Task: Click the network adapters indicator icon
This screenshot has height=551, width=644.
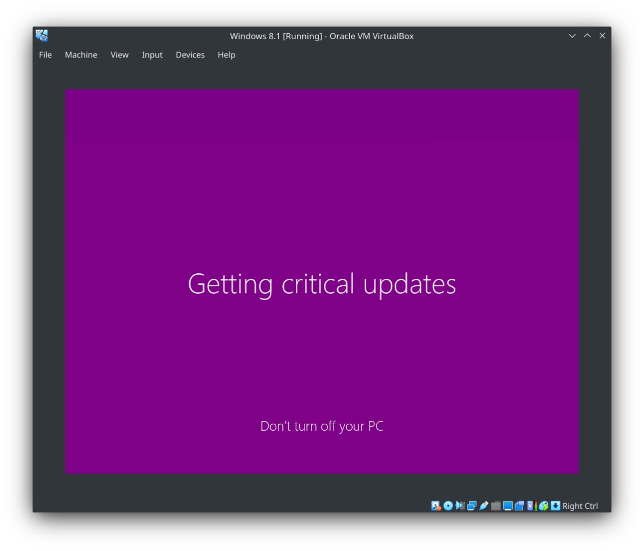Action: tap(472, 506)
